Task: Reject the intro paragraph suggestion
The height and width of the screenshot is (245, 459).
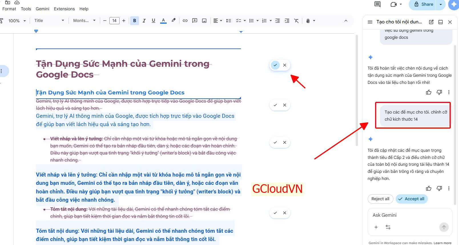Action: coord(285,105)
